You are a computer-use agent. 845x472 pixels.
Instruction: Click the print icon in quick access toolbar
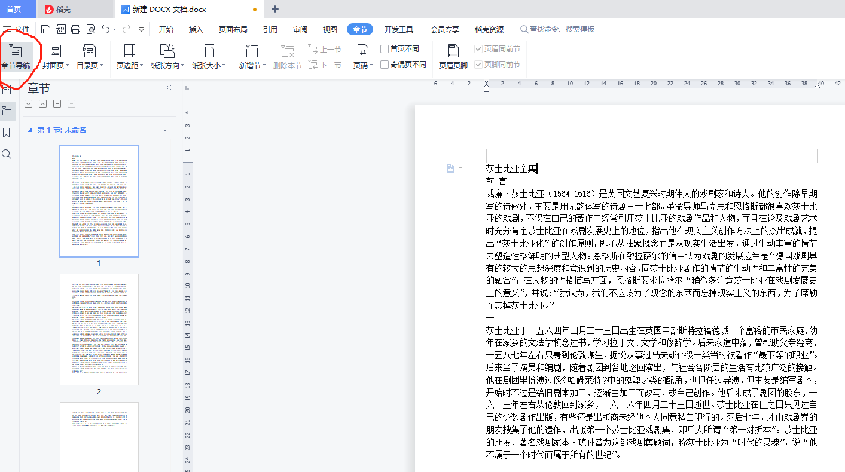(76, 29)
